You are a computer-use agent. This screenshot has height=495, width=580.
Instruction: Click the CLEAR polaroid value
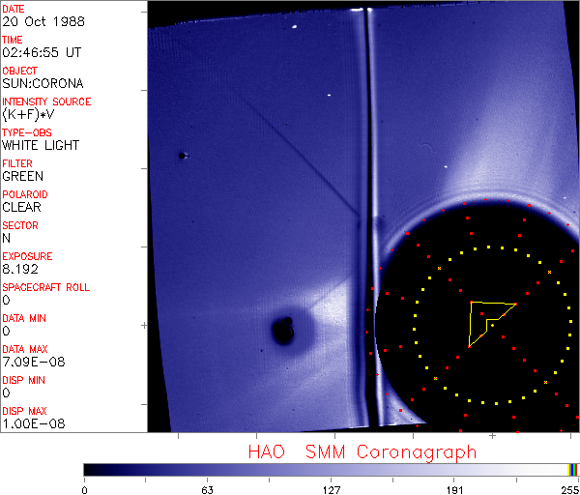coord(22,207)
